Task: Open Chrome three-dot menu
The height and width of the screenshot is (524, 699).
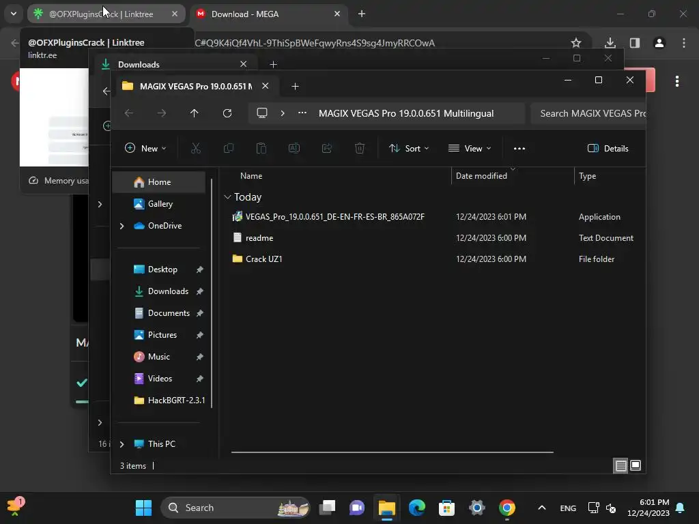Action: (684, 43)
